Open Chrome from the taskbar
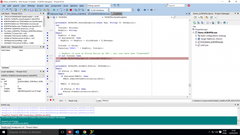The height and width of the screenshot is (135, 240). pos(84,132)
